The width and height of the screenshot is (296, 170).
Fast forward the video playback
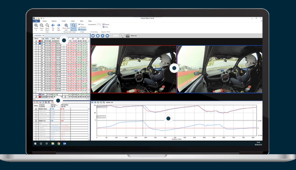[x=107, y=36]
